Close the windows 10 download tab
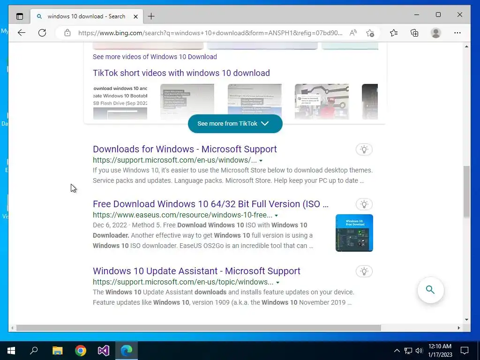Image resolution: width=480 pixels, height=360 pixels. (x=135, y=16)
